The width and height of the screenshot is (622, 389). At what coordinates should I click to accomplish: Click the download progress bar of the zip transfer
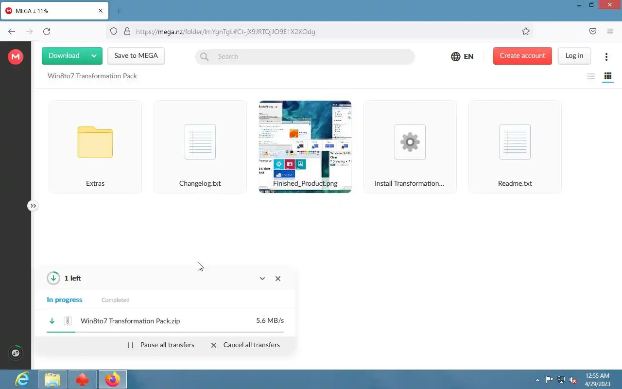point(165,332)
